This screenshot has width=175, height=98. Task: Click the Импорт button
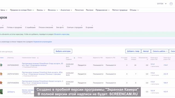[146, 51]
